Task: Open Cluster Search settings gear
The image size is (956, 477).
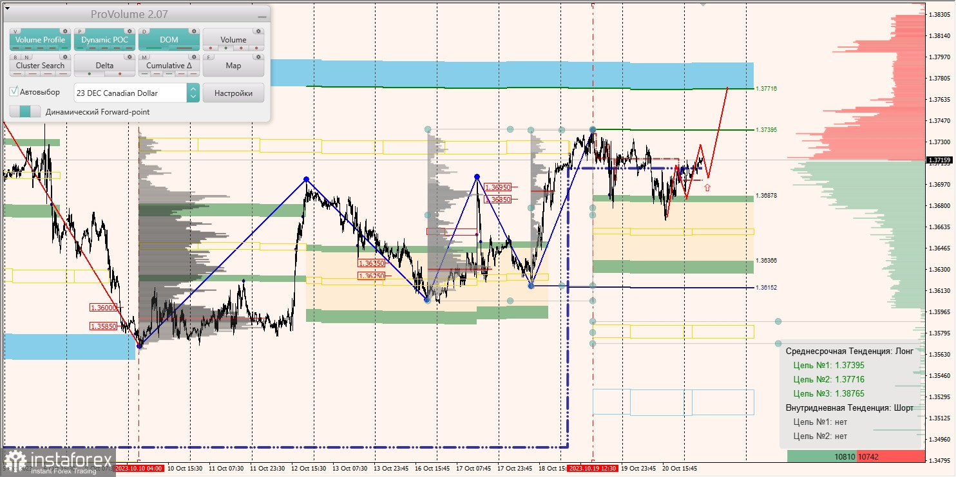Action: pyautogui.click(x=65, y=57)
